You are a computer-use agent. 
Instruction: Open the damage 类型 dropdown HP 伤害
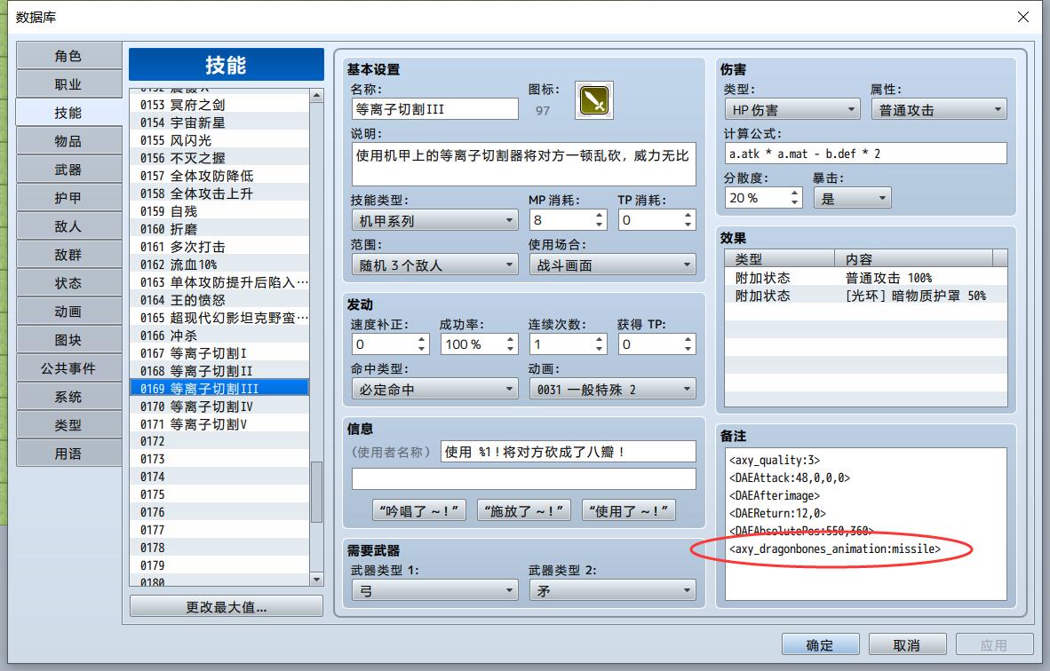pos(792,110)
